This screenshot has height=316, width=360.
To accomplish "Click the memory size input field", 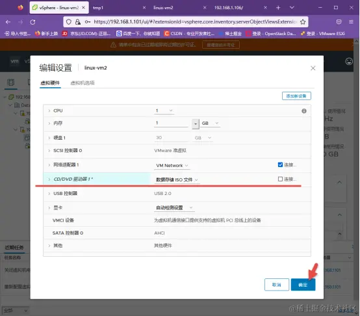I will pyautogui.click(x=171, y=123).
